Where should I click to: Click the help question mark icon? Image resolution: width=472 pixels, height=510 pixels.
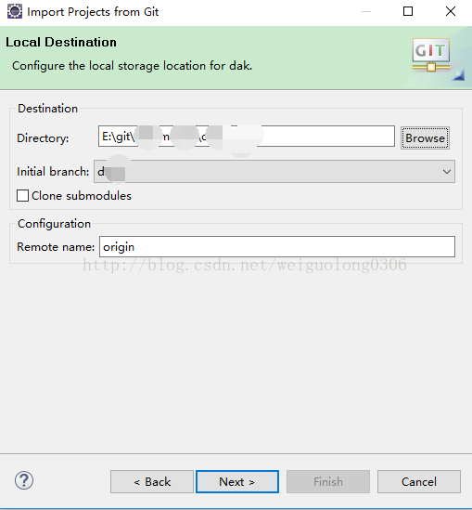pyautogui.click(x=24, y=480)
